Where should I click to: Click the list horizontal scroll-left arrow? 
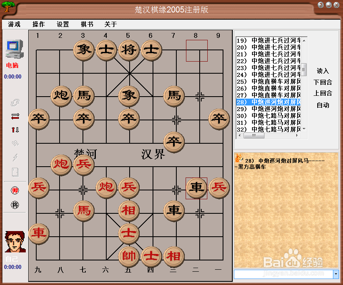click(240, 135)
